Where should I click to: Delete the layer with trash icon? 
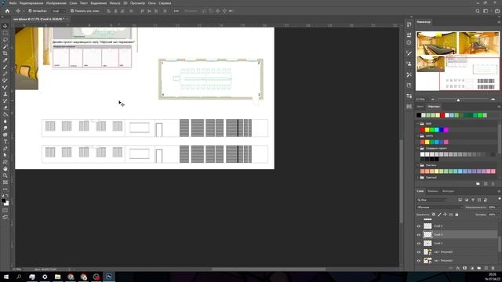click(x=493, y=268)
